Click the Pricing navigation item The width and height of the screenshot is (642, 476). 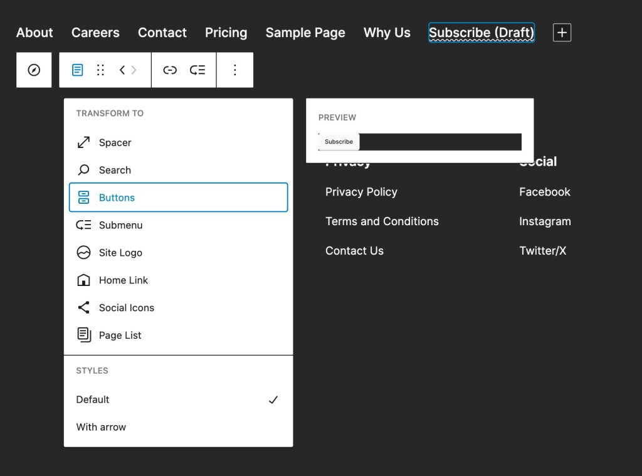[226, 32]
